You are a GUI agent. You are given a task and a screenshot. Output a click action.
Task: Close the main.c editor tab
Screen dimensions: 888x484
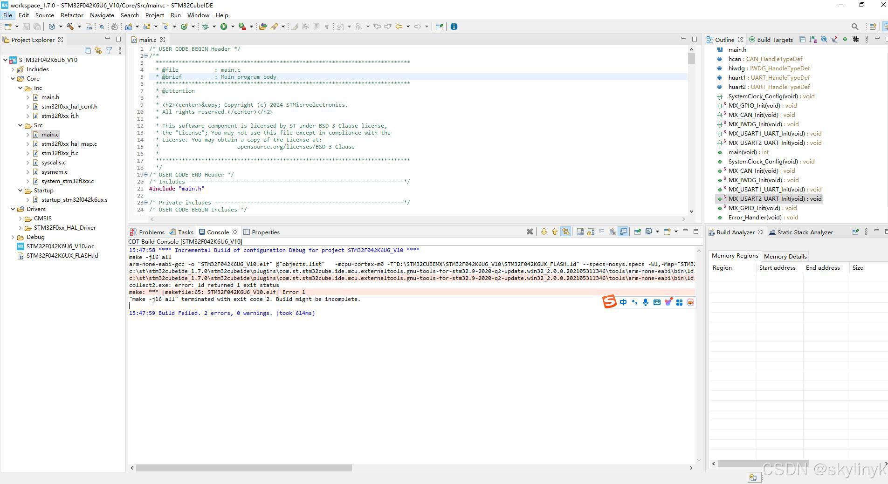[163, 40]
